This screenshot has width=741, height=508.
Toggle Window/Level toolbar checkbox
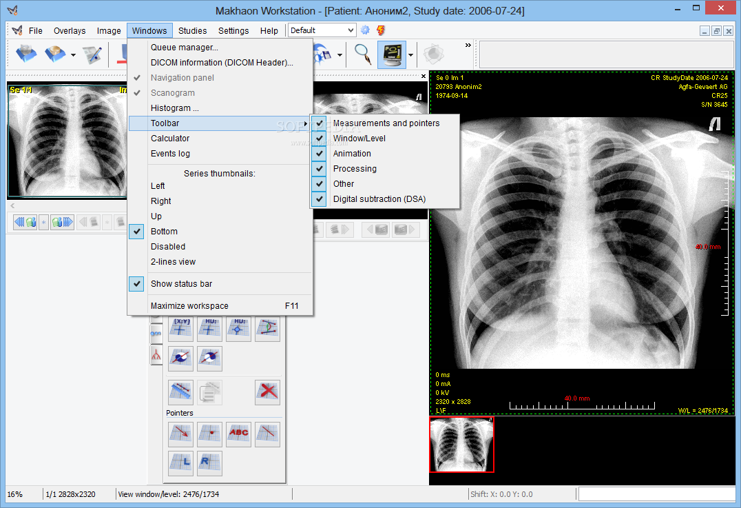coord(385,138)
